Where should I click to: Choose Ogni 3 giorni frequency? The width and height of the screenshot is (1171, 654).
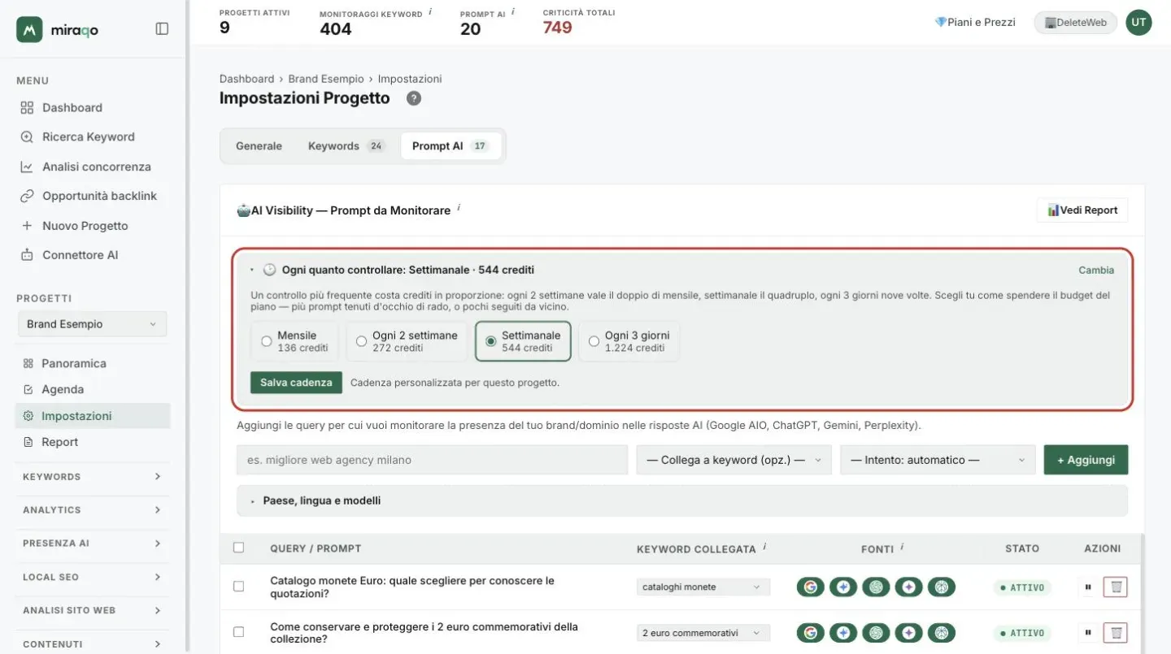click(629, 341)
